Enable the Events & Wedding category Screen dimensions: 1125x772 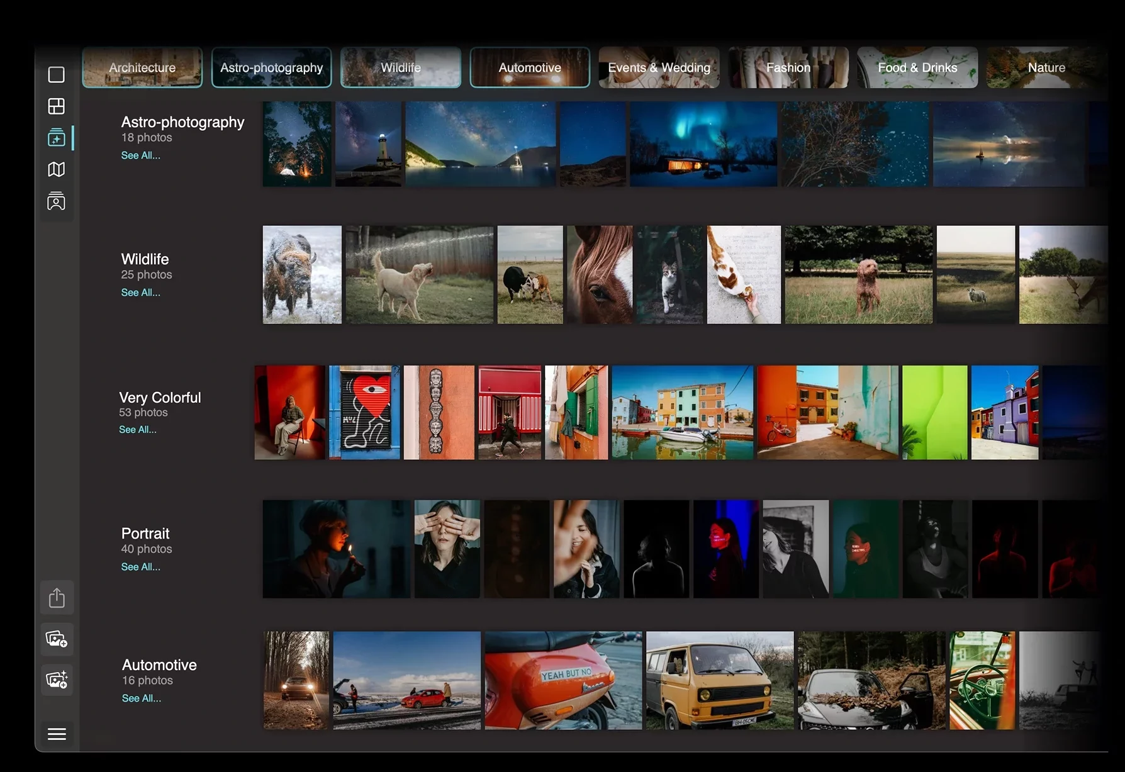click(659, 67)
